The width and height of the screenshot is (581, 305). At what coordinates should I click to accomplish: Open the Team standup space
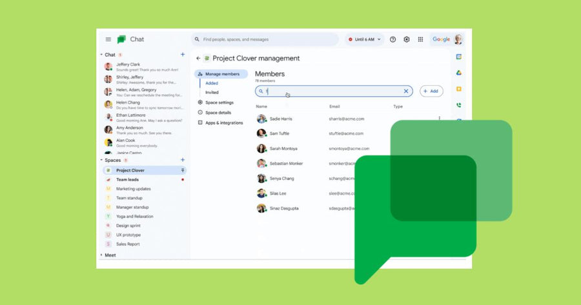(x=144, y=198)
